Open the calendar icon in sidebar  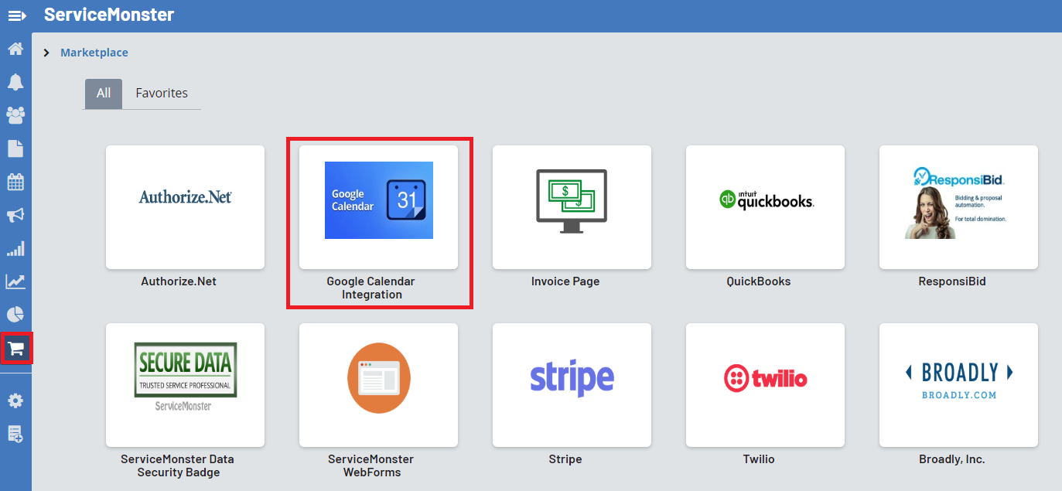tap(15, 182)
